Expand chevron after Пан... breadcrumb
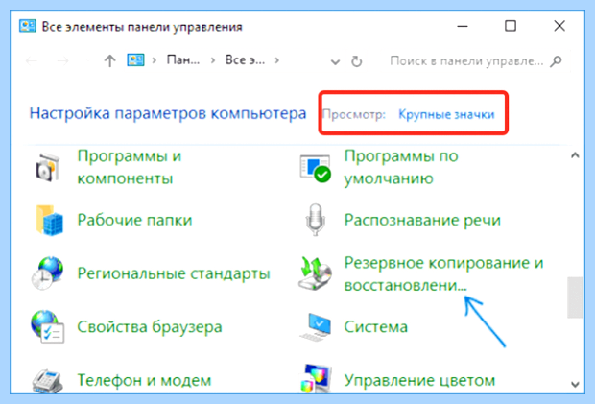This screenshot has height=404, width=595. pyautogui.click(x=213, y=60)
